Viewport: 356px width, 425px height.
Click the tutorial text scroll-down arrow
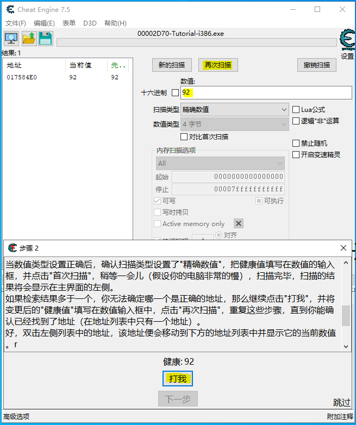346,346
